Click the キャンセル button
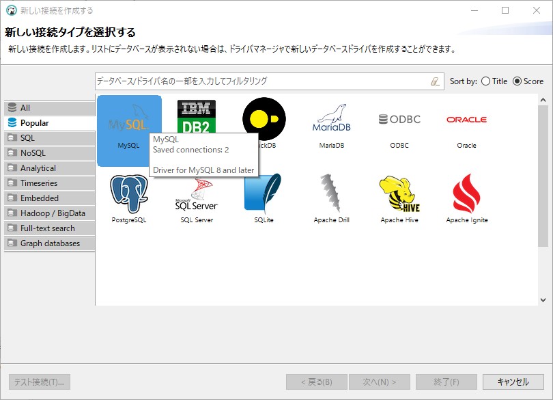The height and width of the screenshot is (400, 553). coord(513,382)
